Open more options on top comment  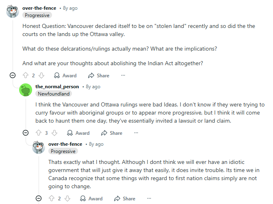(123, 75)
